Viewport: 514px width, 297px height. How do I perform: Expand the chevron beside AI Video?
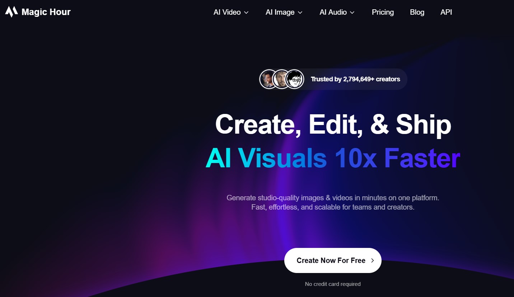point(246,13)
